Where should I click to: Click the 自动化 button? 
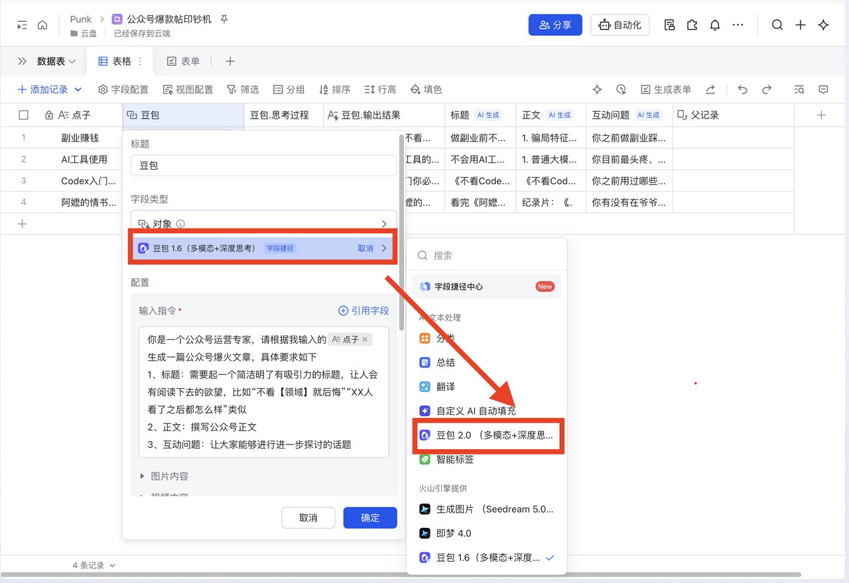[620, 25]
